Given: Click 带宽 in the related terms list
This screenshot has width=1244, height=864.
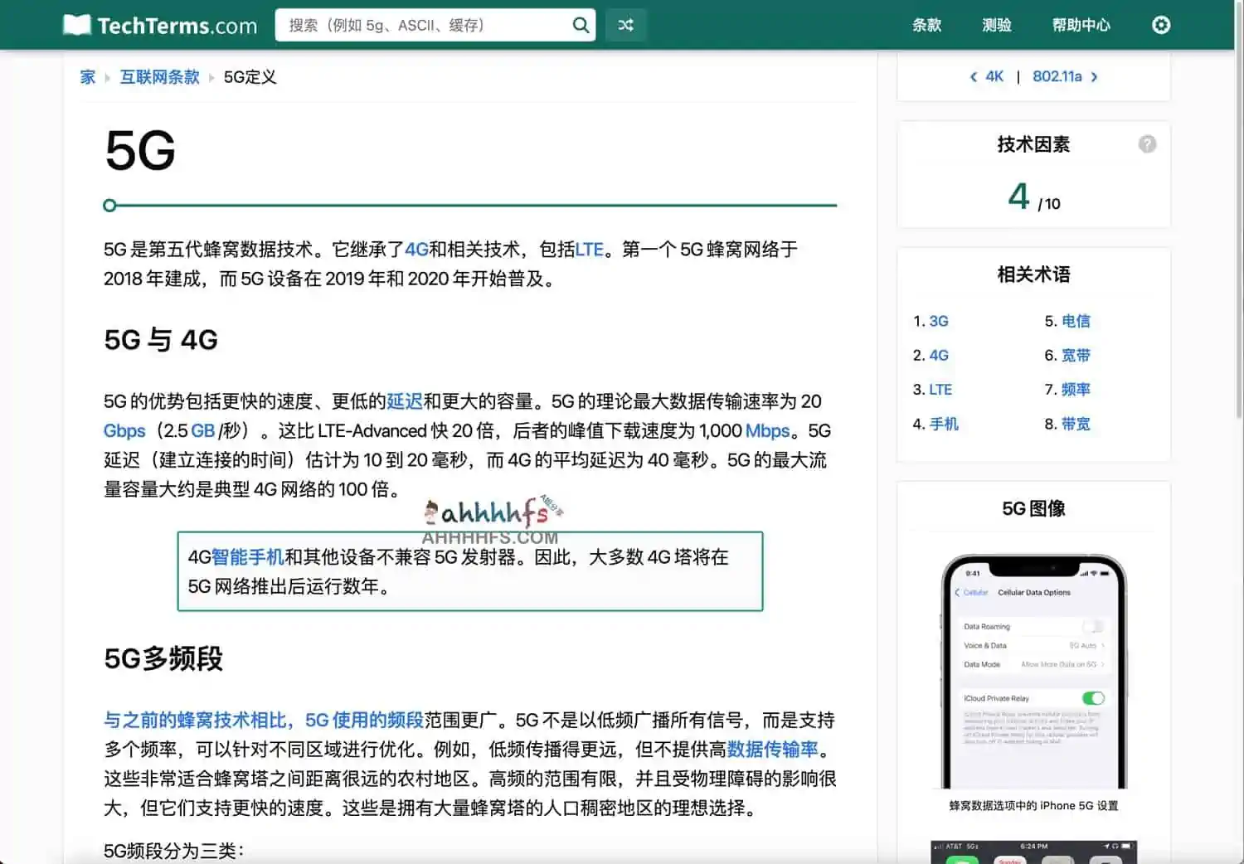Looking at the screenshot, I should tap(1076, 424).
